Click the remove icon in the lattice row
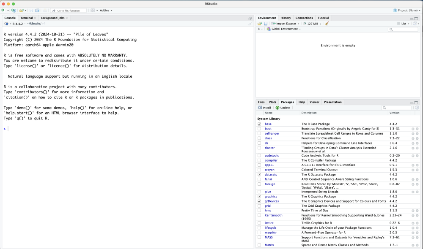The width and height of the screenshot is (423, 249). pos(417,223)
